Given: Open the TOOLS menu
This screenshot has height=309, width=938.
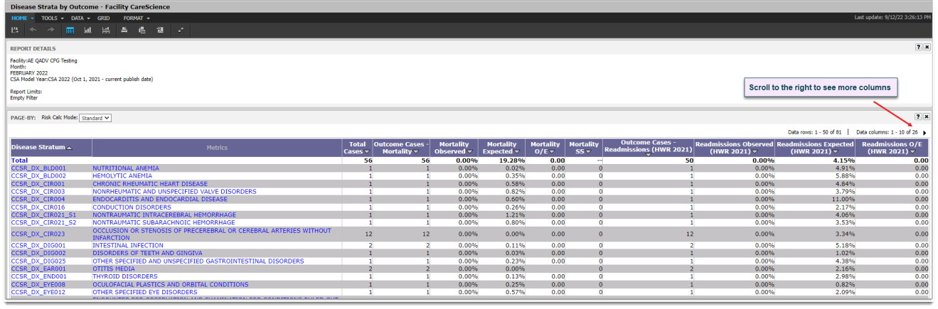Looking at the screenshot, I should click(51, 18).
